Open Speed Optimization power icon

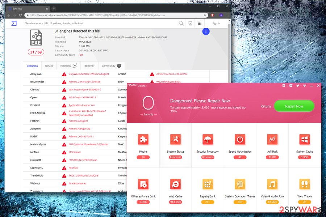pyautogui.click(x=240, y=139)
